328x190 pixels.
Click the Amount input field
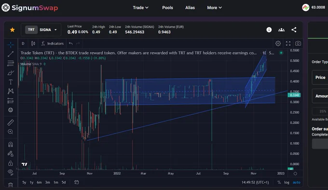[x=320, y=96]
